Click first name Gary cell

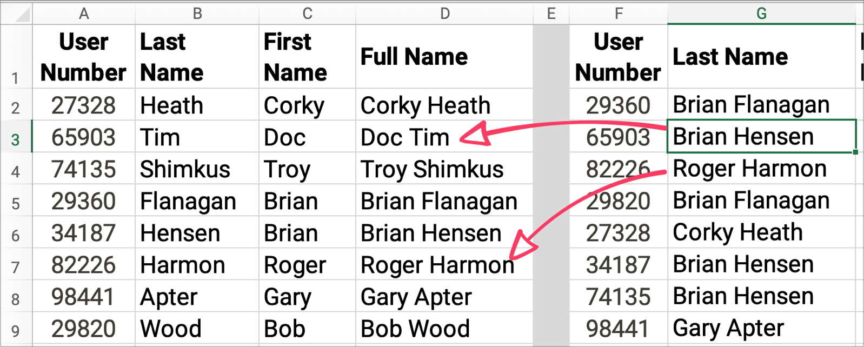point(307,296)
